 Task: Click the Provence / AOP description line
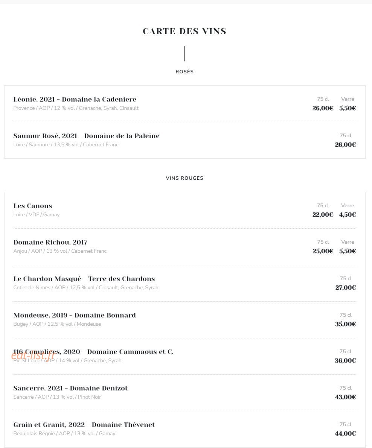pyautogui.click(x=76, y=108)
